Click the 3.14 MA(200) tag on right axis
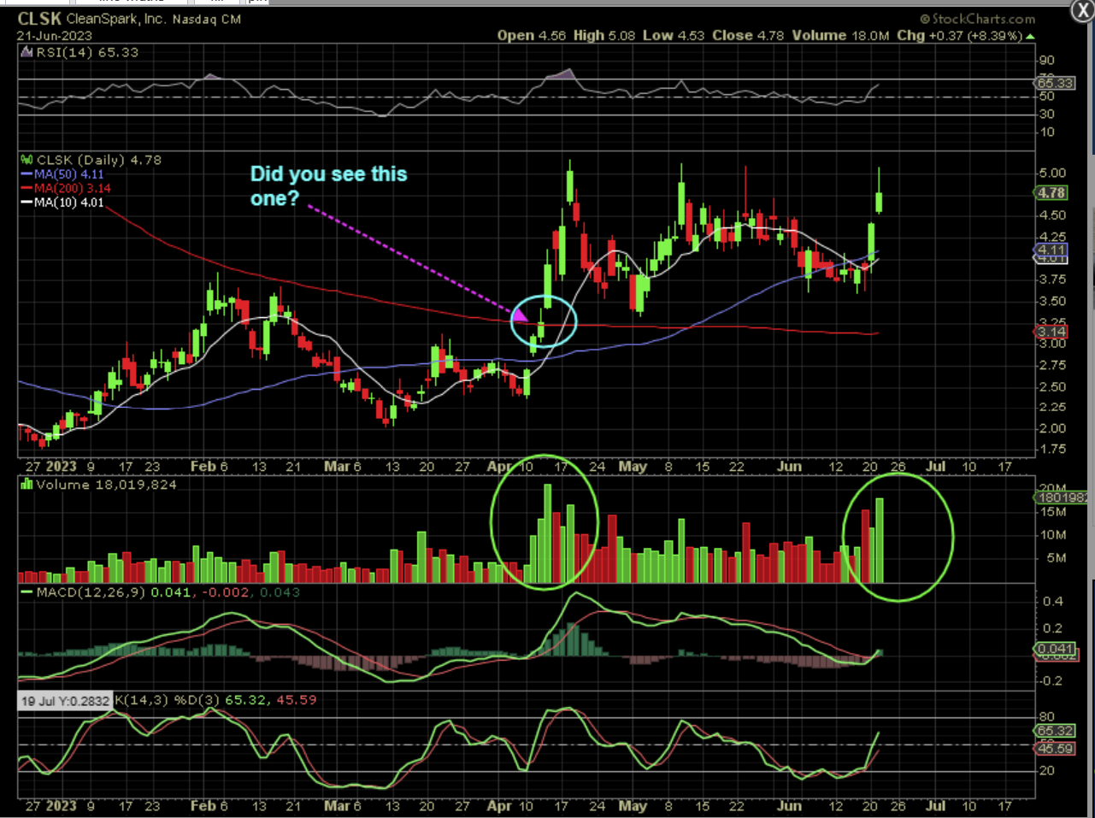The image size is (1095, 818). pyautogui.click(x=1051, y=332)
